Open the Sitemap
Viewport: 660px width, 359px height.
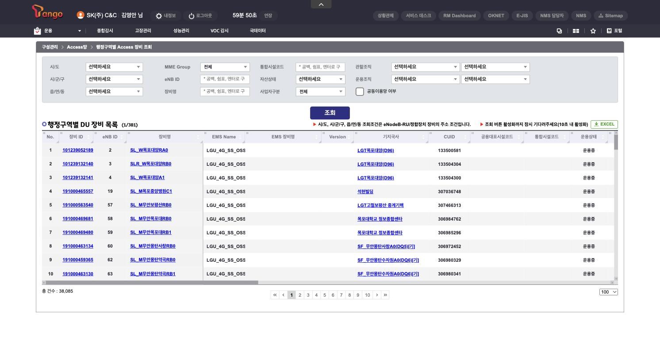pos(610,15)
